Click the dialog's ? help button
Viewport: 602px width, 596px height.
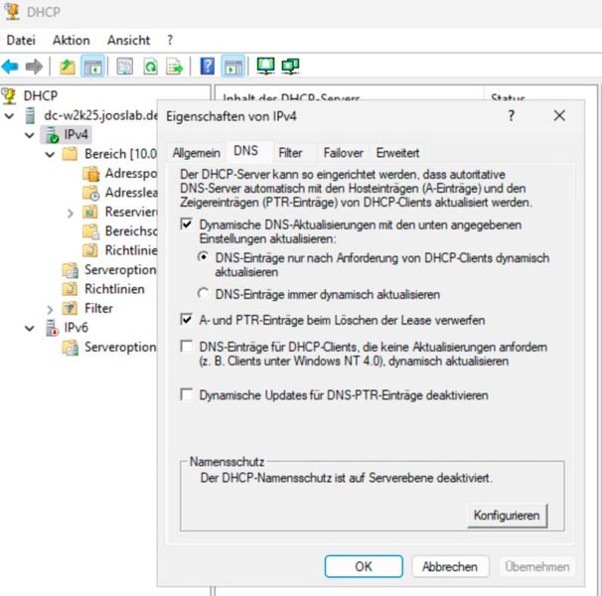511,115
